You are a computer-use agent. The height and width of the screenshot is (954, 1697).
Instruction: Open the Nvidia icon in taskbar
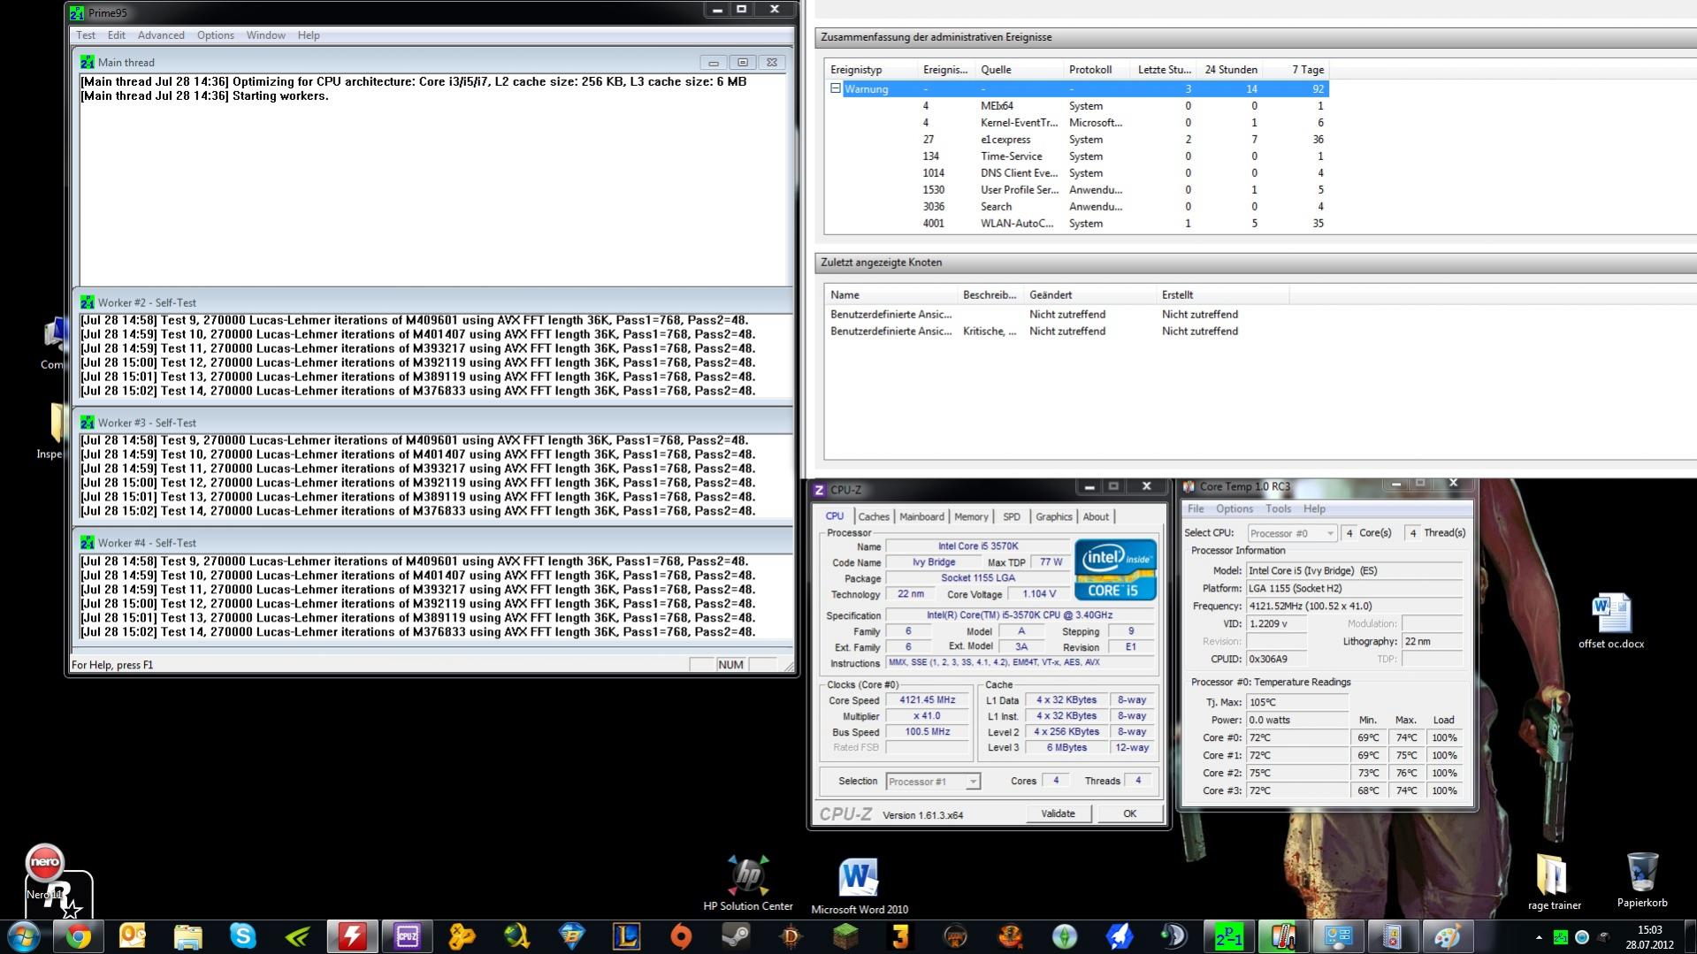pos(297,936)
